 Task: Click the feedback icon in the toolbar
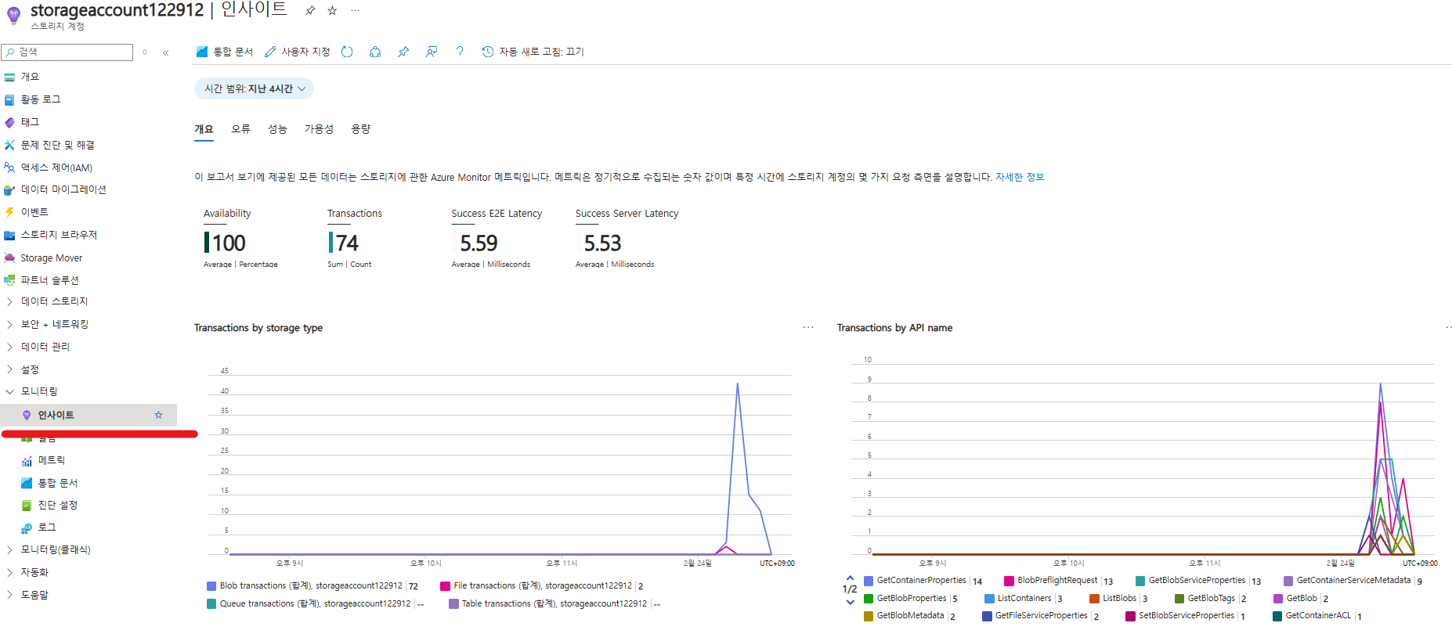[x=432, y=52]
